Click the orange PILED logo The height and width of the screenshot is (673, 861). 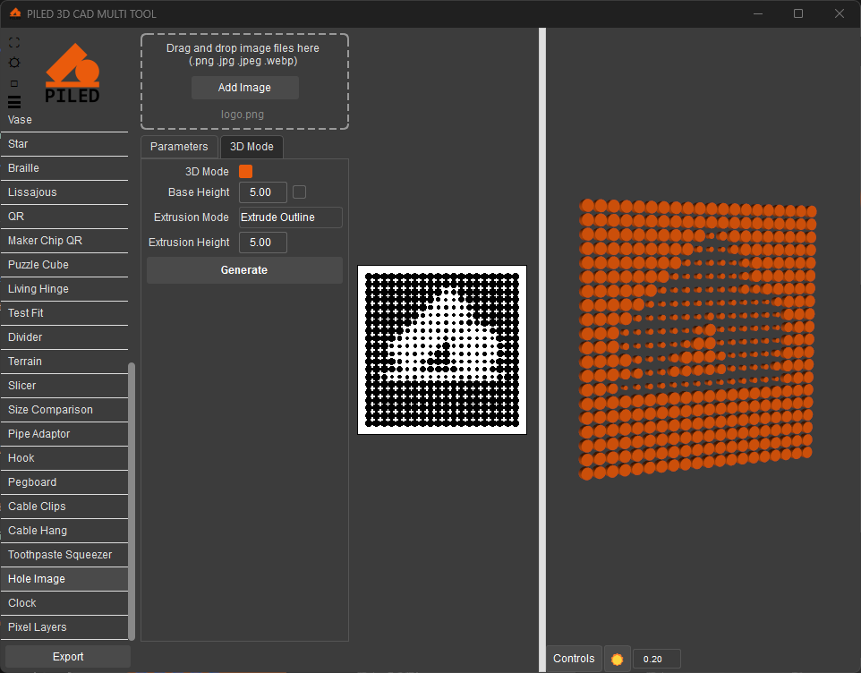click(72, 73)
